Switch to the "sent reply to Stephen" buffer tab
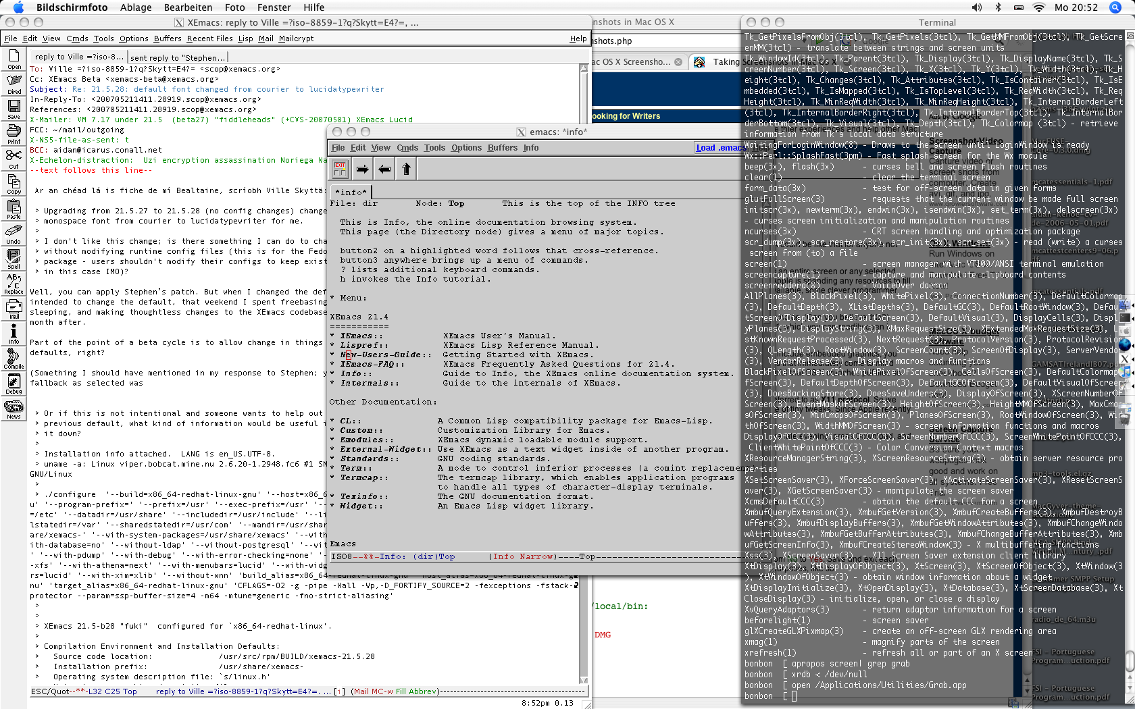Viewport: 1135px width, 709px height. (177, 57)
